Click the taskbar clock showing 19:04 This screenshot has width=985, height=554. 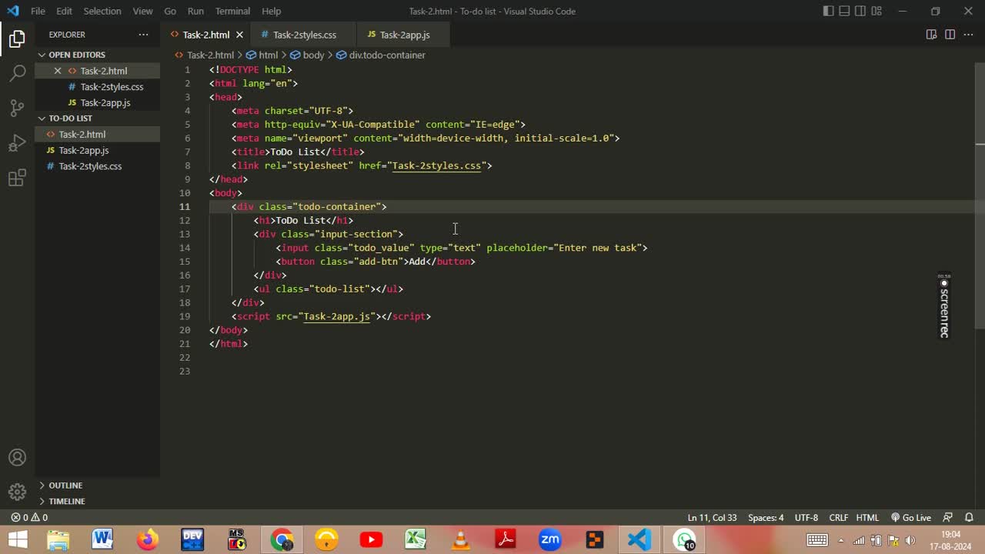950,540
